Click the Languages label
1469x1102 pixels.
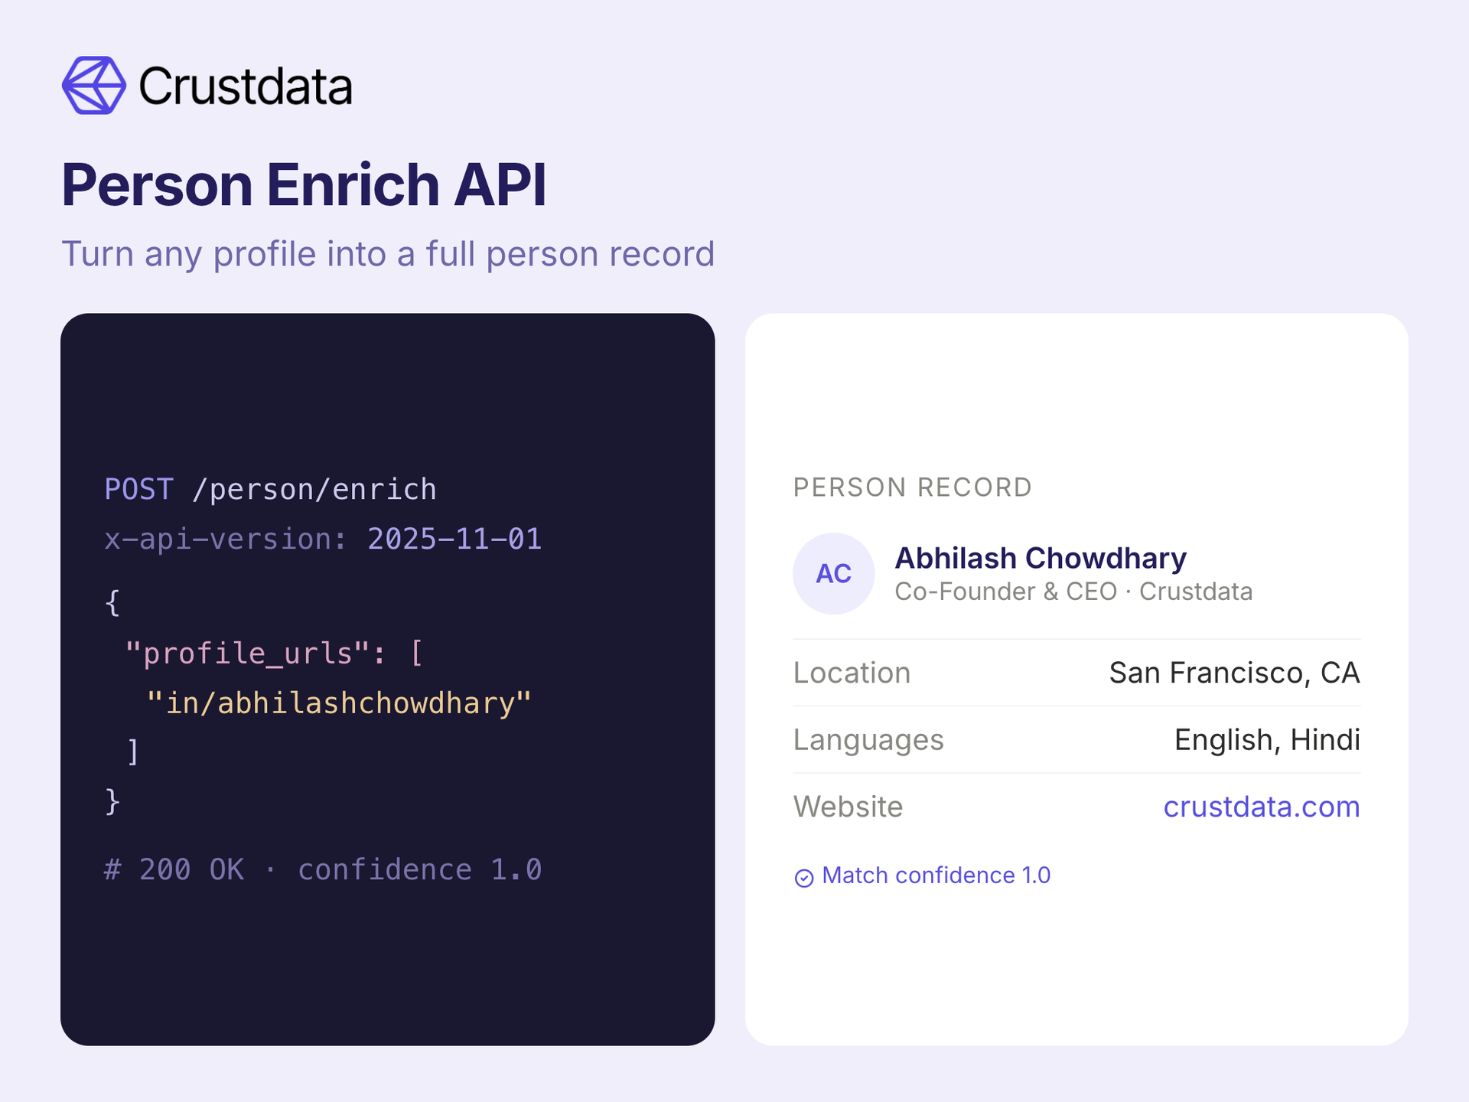point(868,740)
